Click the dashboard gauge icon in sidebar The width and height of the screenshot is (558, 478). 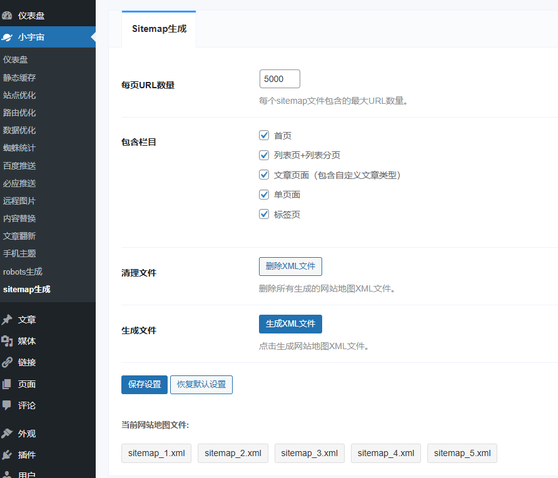click(x=7, y=16)
